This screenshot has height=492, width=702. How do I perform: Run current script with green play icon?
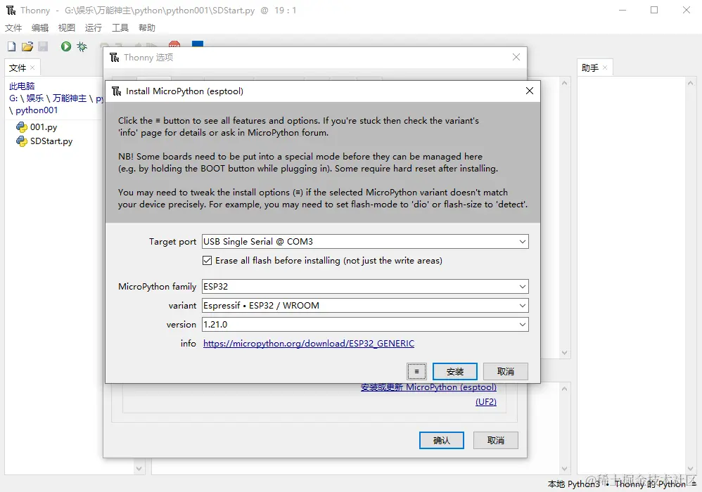click(x=66, y=46)
